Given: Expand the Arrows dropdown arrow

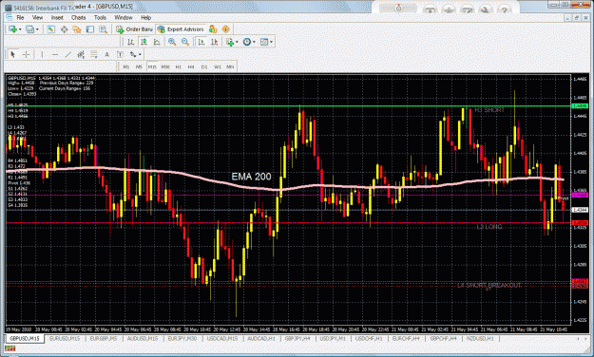Looking at the screenshot, I should click(x=140, y=54).
